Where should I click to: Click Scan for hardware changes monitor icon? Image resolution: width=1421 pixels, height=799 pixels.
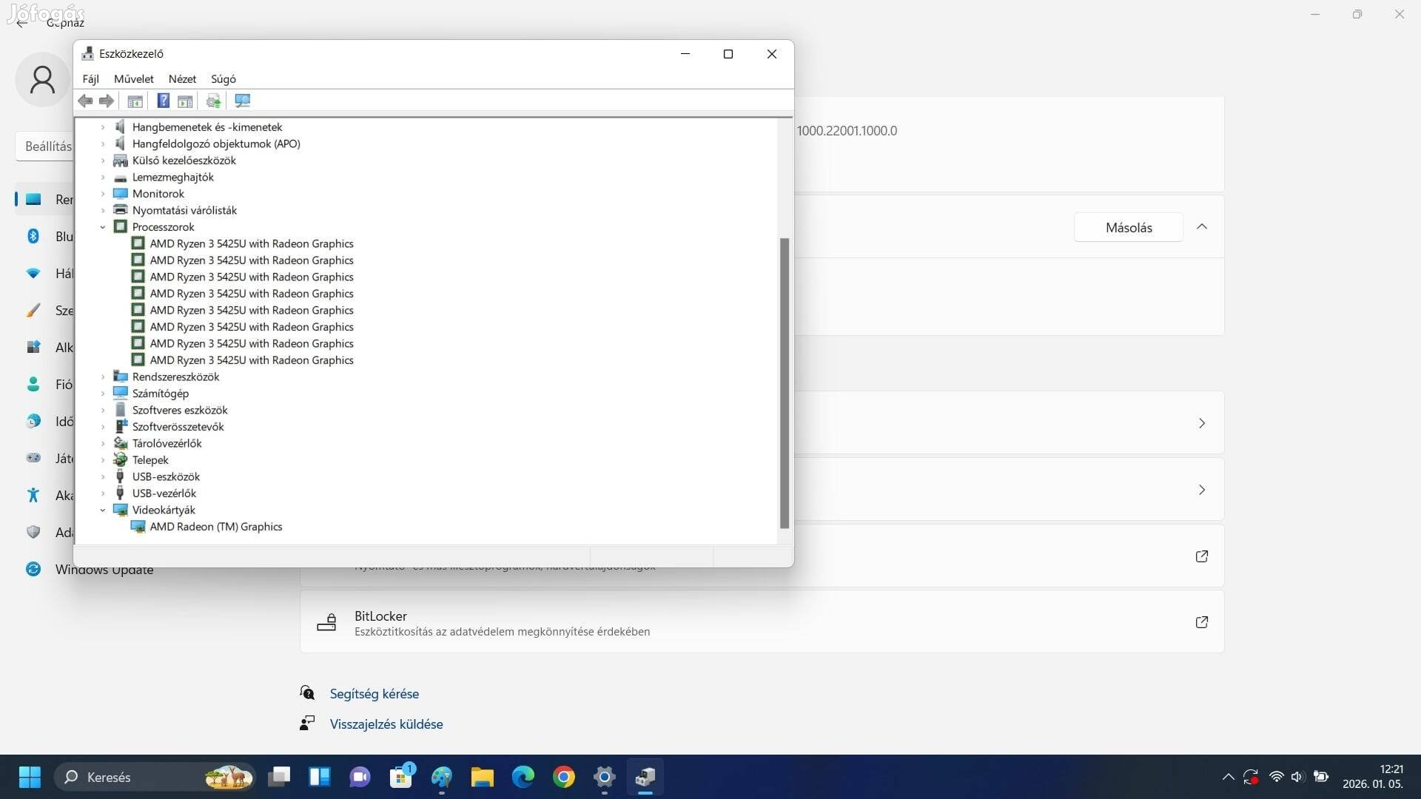point(242,101)
